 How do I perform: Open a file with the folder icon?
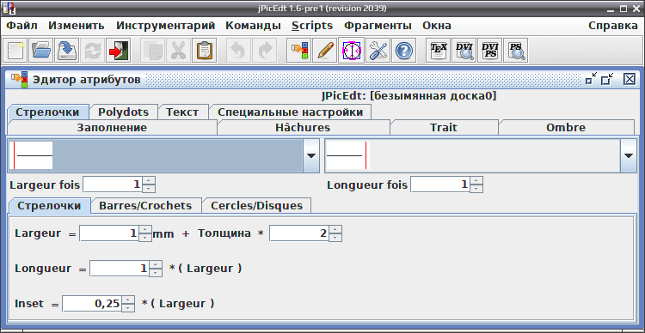pos(41,51)
